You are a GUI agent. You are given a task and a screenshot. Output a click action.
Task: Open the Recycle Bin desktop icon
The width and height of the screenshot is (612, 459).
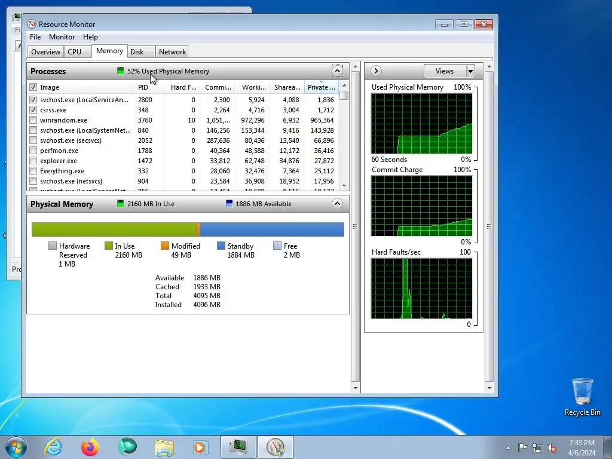582,397
